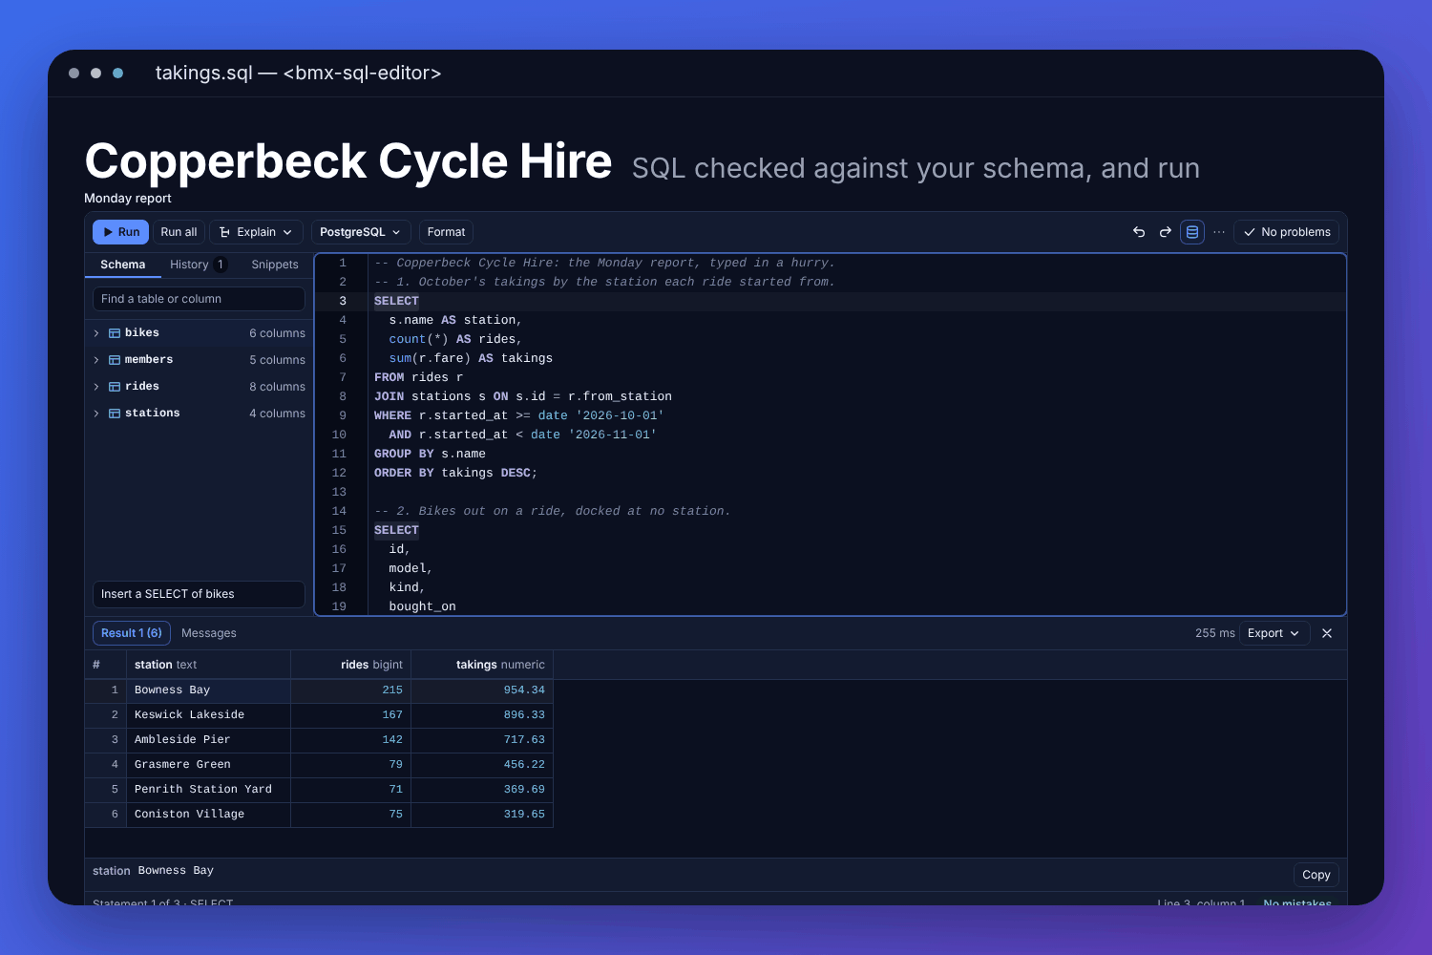1432x955 pixels.
Task: Select the takings value 954.34
Action: coord(482,690)
